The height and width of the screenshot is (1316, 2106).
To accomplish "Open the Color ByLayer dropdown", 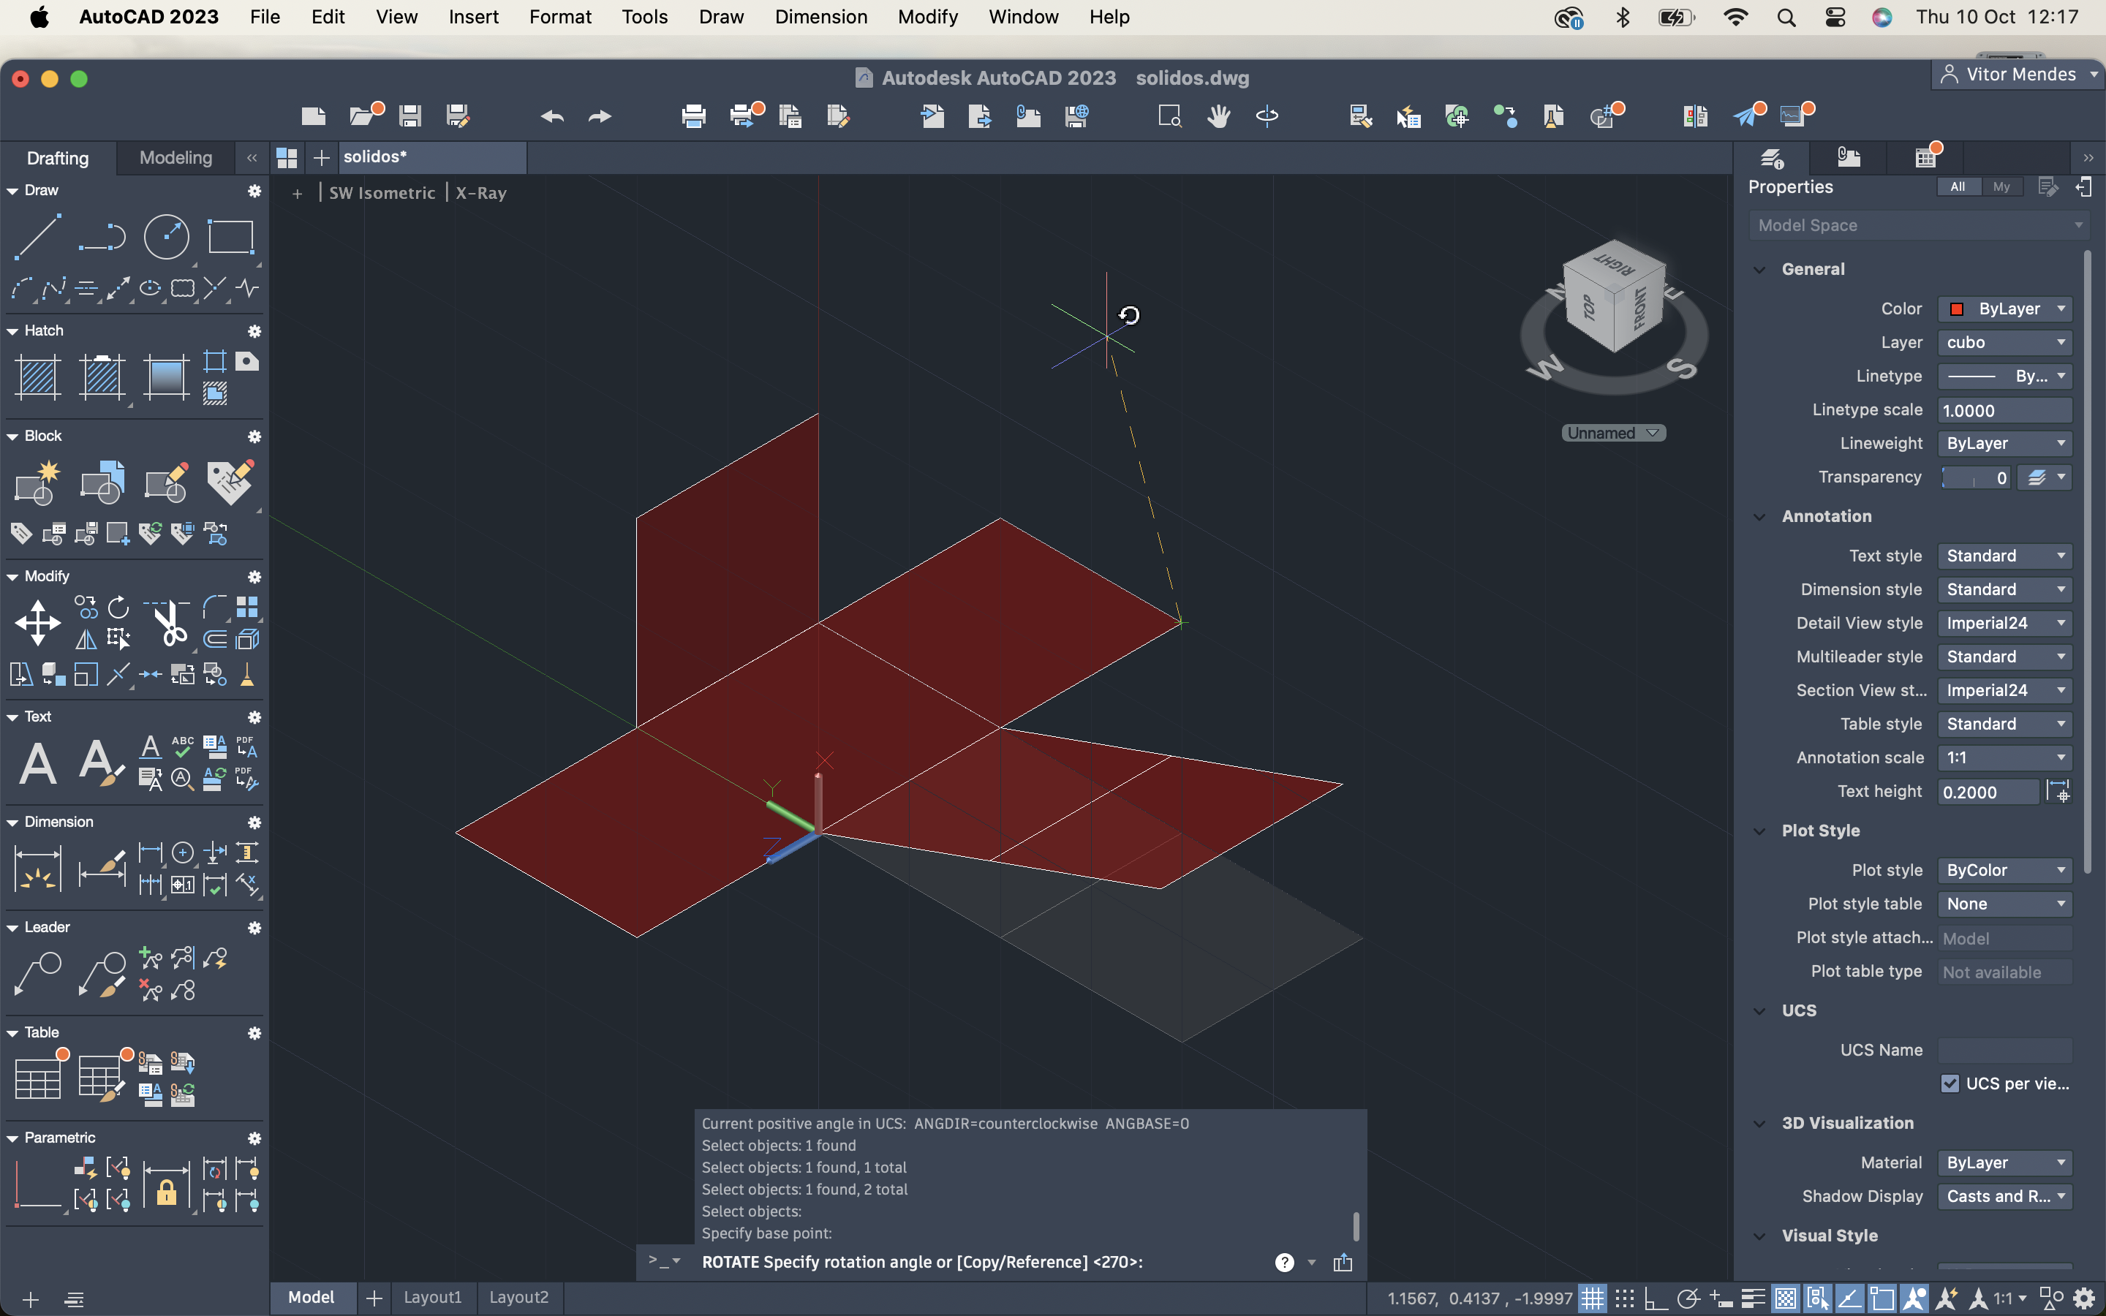I will (x=2004, y=309).
